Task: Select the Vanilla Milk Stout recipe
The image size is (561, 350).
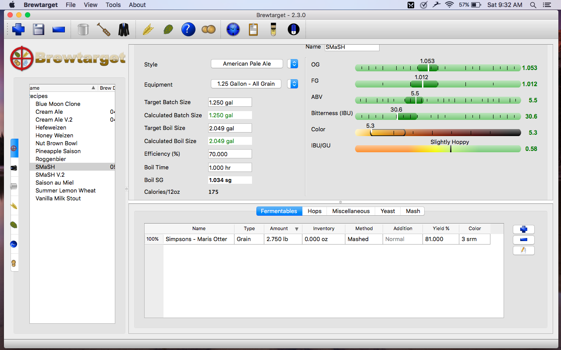Action: coord(58,199)
